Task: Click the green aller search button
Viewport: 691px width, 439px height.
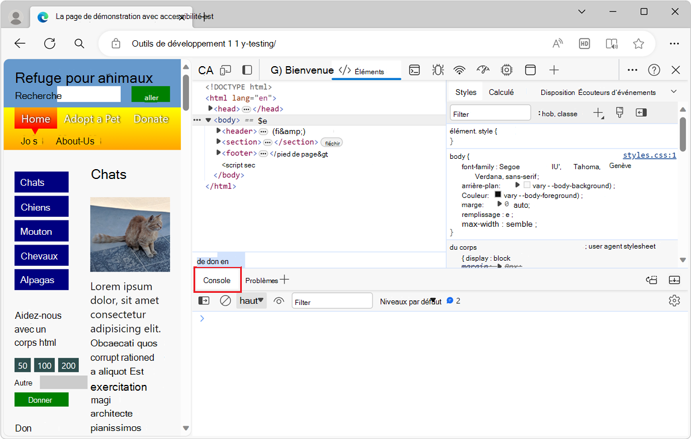Action: click(151, 94)
